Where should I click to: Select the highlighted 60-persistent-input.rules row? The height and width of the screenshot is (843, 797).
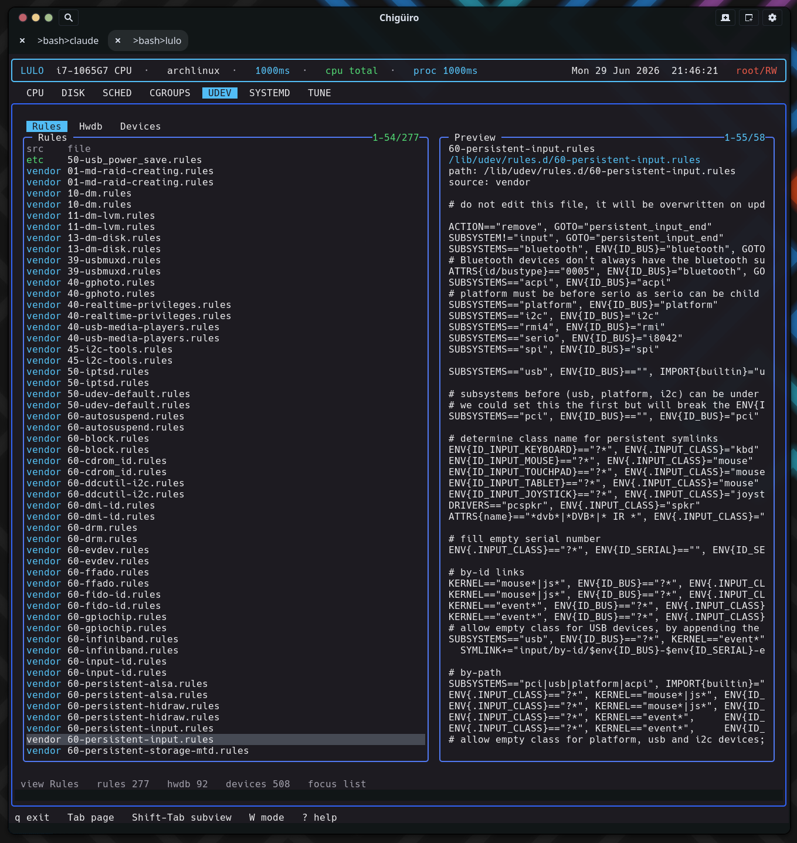pyautogui.click(x=226, y=739)
